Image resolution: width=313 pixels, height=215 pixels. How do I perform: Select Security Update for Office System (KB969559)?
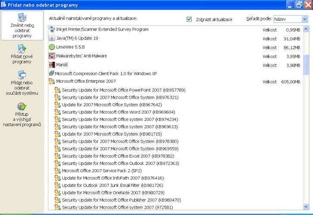pos(120,149)
